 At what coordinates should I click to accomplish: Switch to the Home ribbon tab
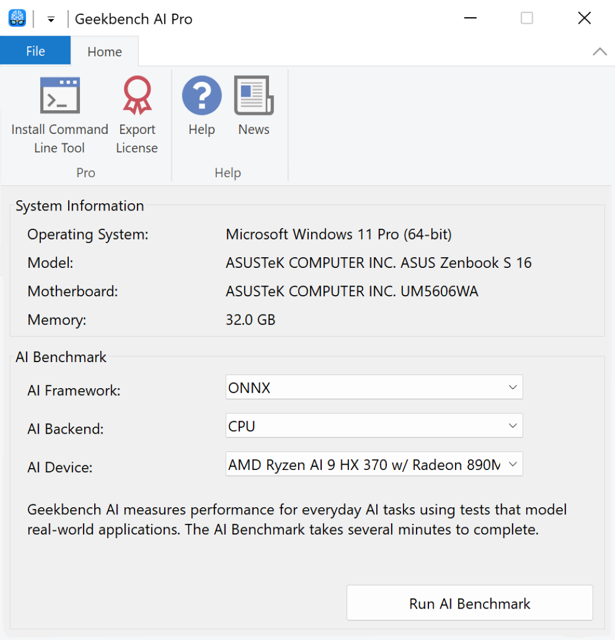104,52
